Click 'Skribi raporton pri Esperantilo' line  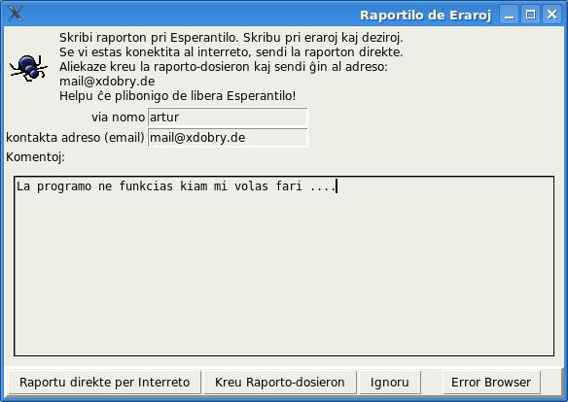pos(231,38)
